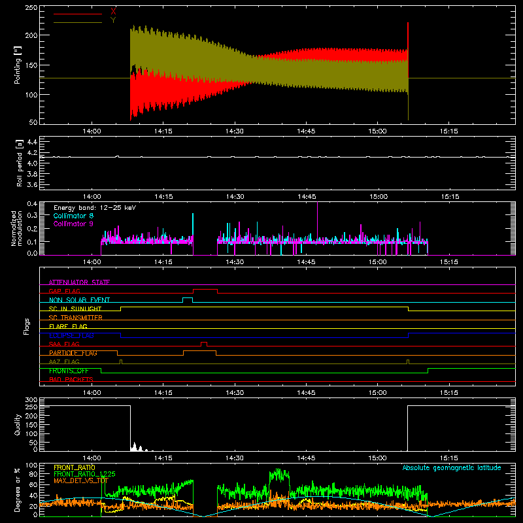Click the Pointing axis title
This screenshot has height=523, width=523.
coord(18,65)
